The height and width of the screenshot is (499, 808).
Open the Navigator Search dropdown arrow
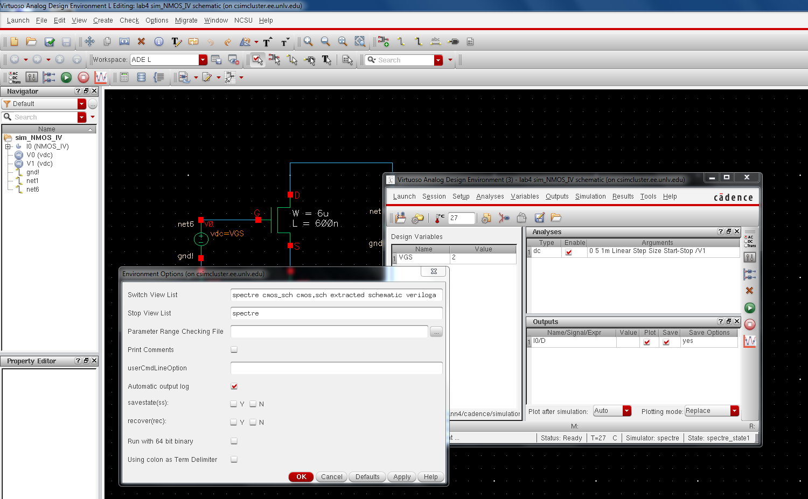82,117
